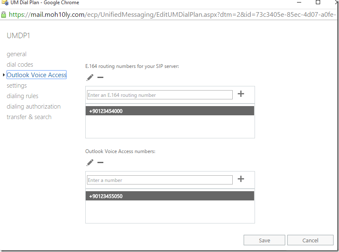
Task: Click the Save button
Action: tap(264, 240)
